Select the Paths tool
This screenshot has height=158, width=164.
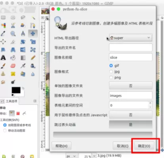(x=33, y=25)
